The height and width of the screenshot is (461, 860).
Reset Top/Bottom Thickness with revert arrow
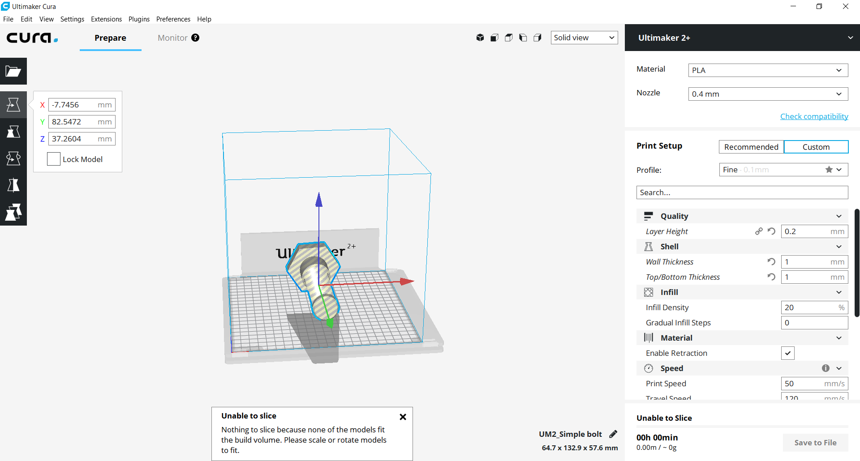click(771, 277)
